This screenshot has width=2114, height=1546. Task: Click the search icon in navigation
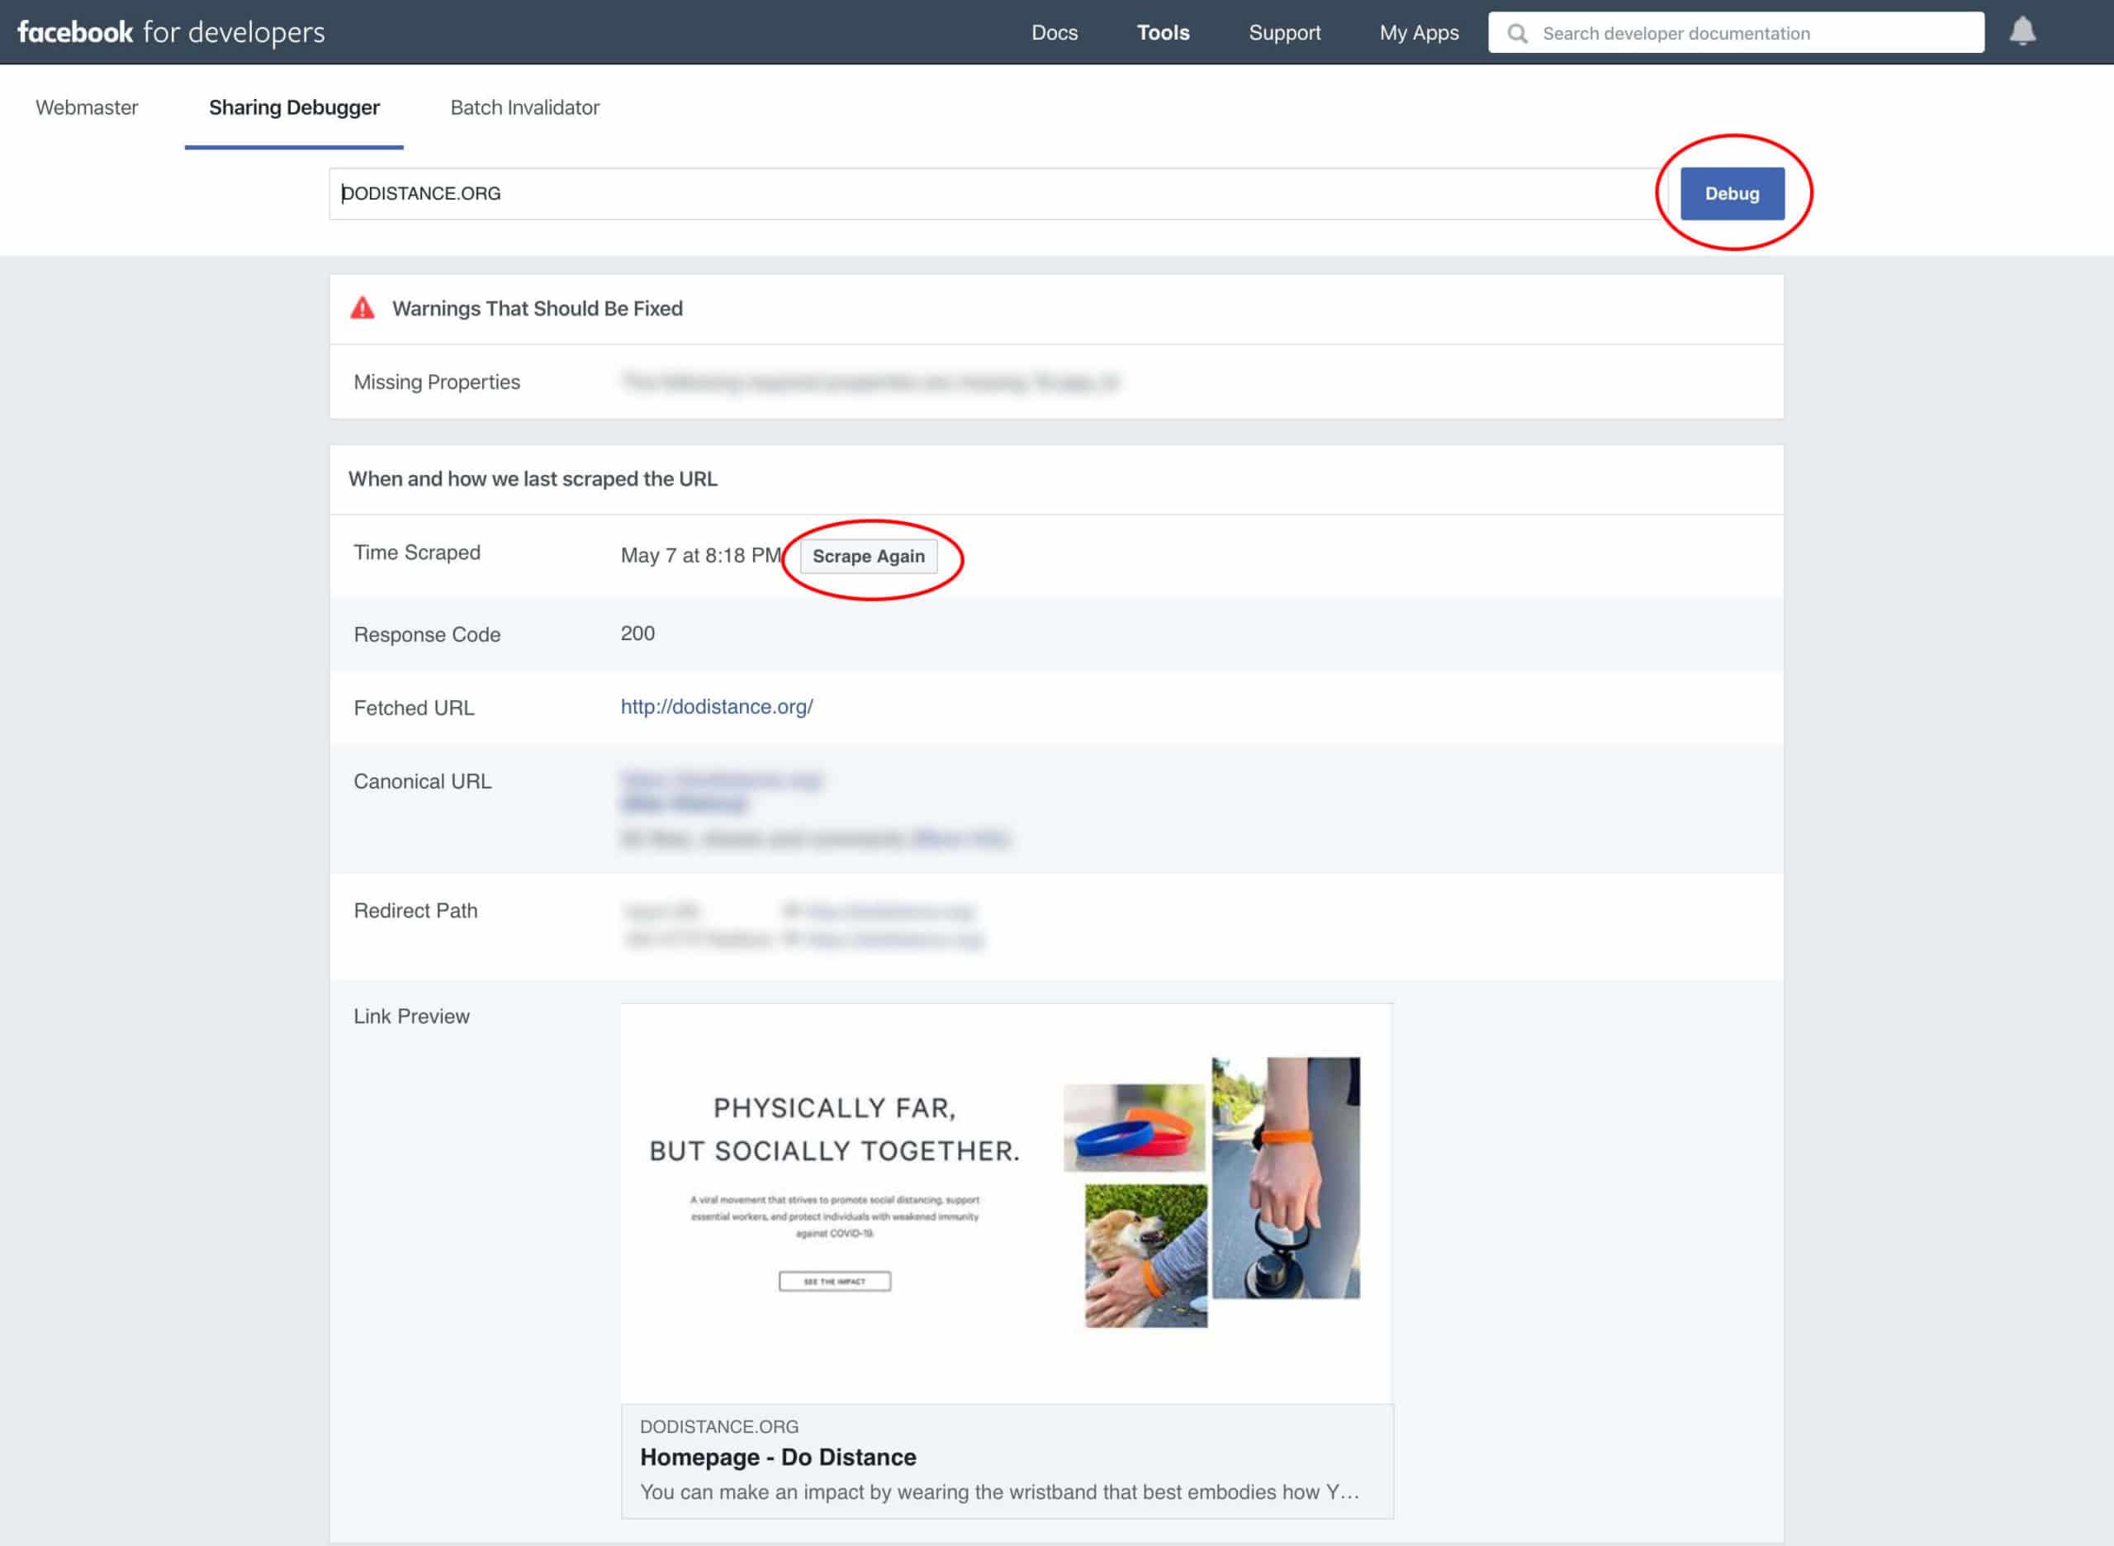point(1517,31)
